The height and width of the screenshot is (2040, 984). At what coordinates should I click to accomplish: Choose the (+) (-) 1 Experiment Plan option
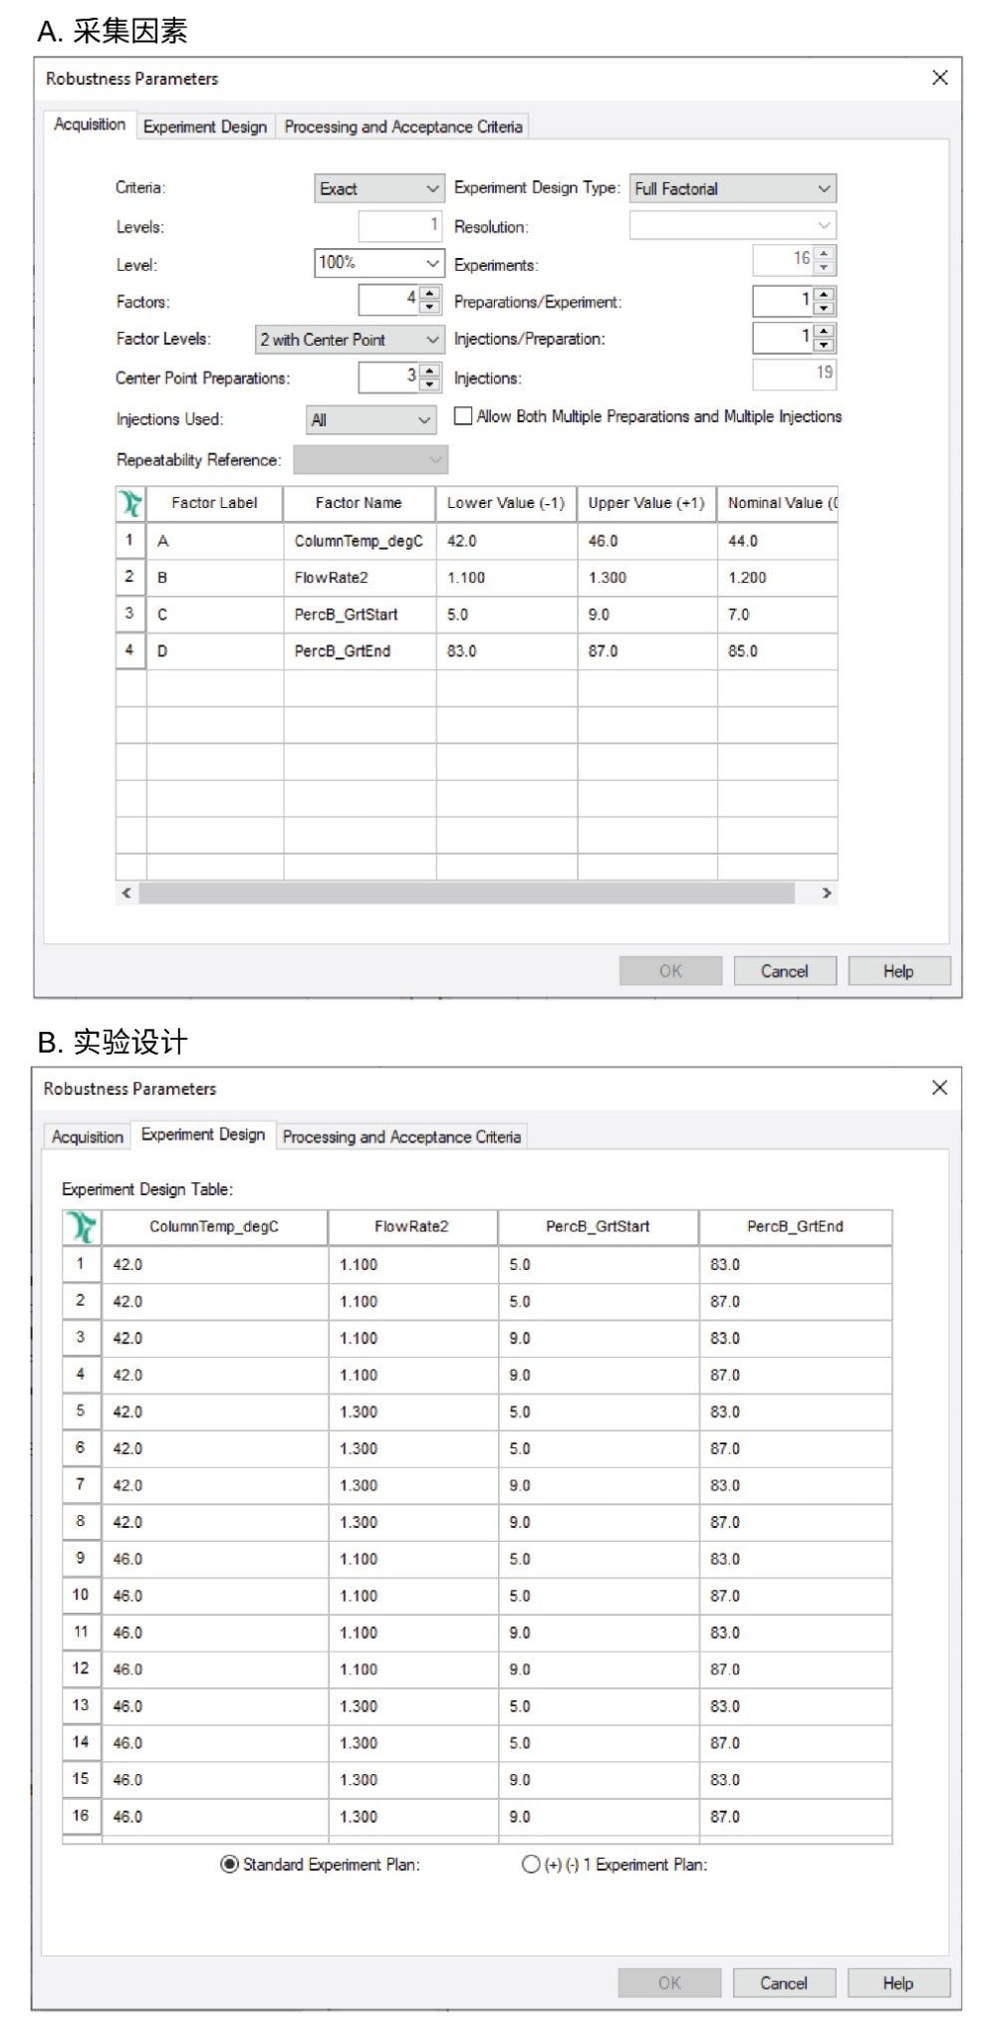click(531, 1865)
